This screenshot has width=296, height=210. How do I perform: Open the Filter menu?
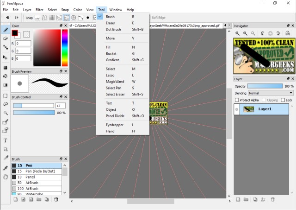39,10
